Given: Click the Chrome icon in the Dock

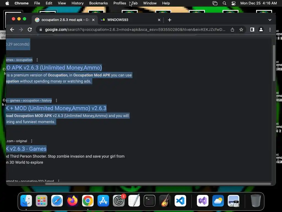Looking at the screenshot, I should pyautogui.click(x=88, y=201).
